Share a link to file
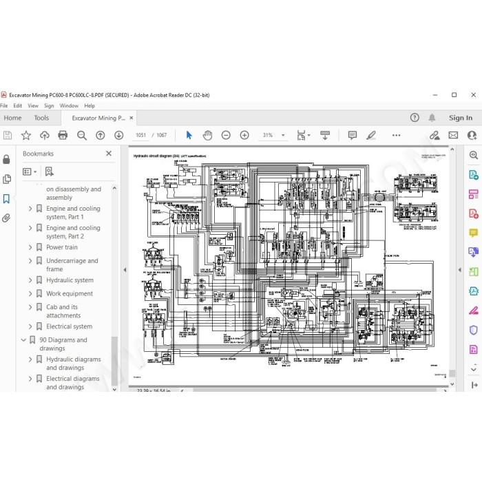482x482 pixels. click(434, 135)
